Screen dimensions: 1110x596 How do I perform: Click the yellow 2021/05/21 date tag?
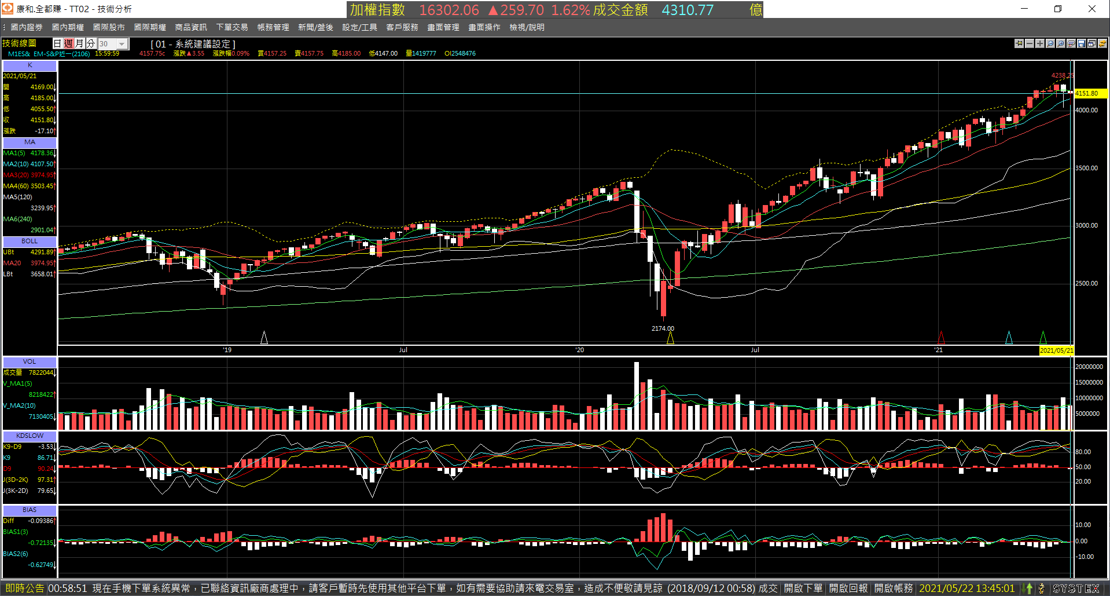(x=1056, y=350)
